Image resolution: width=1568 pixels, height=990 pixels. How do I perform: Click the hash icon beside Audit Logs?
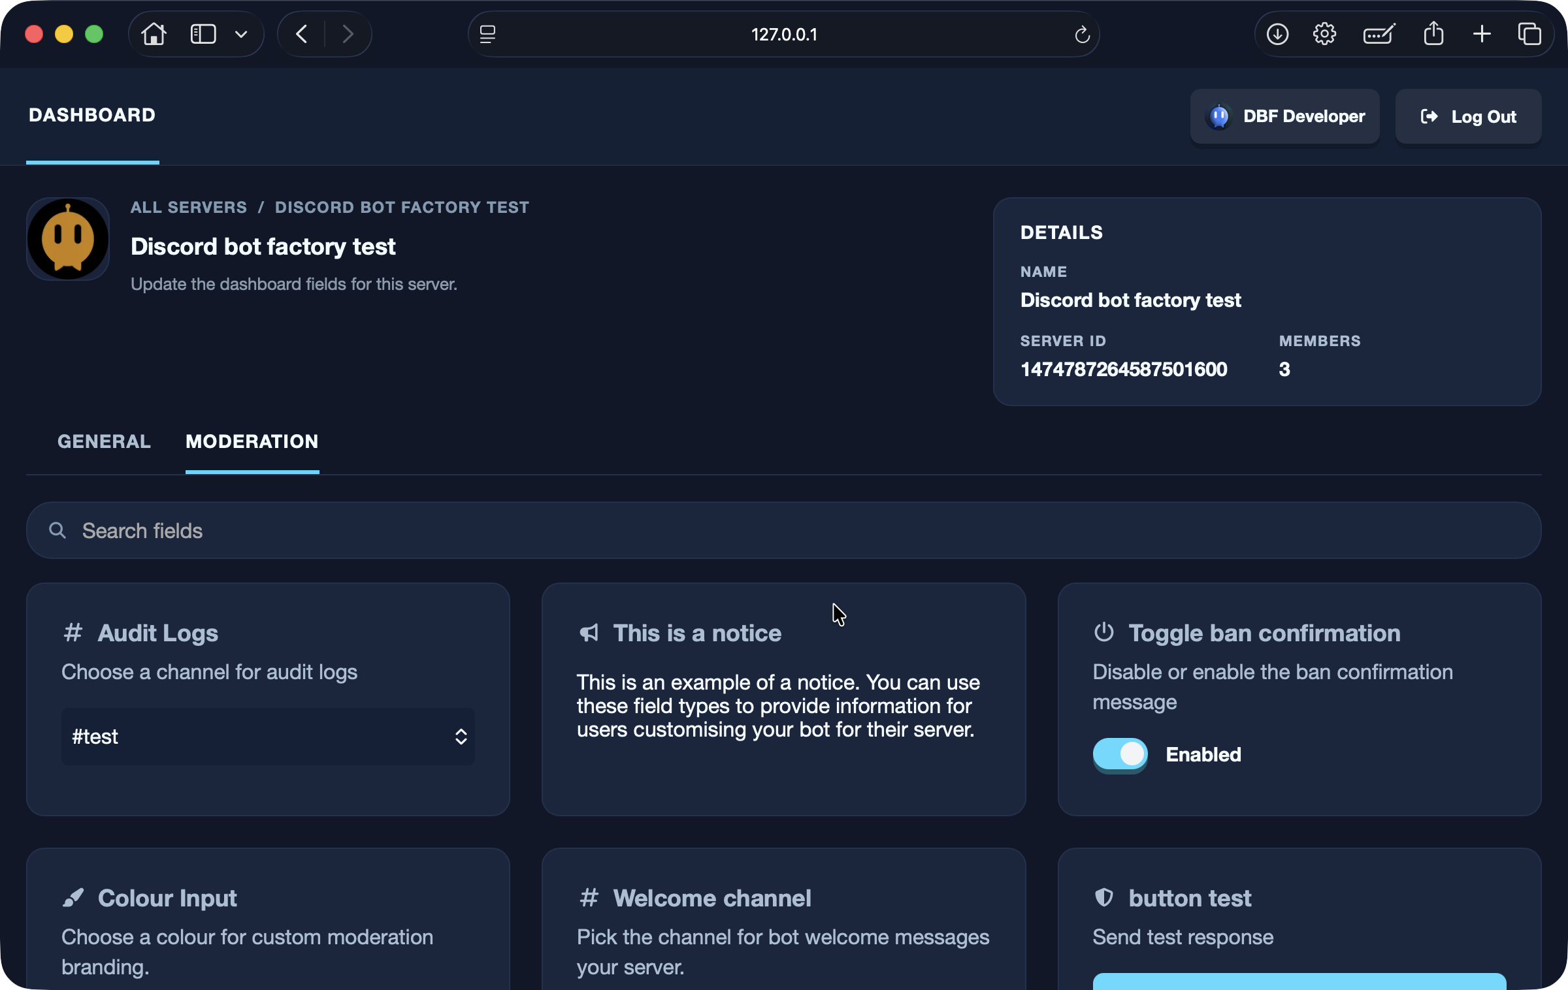[73, 632]
